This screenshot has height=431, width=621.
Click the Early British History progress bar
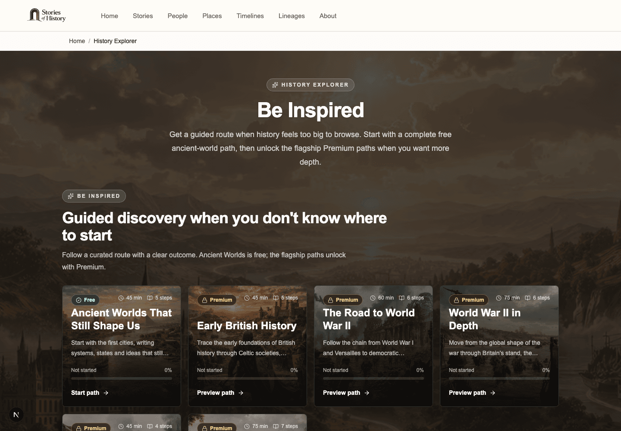point(248,378)
